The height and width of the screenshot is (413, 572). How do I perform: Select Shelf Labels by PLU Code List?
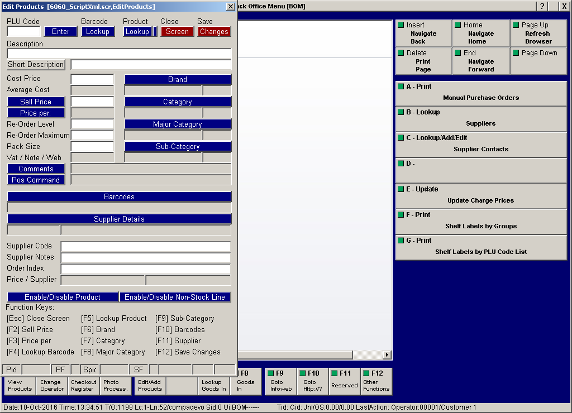[481, 247]
